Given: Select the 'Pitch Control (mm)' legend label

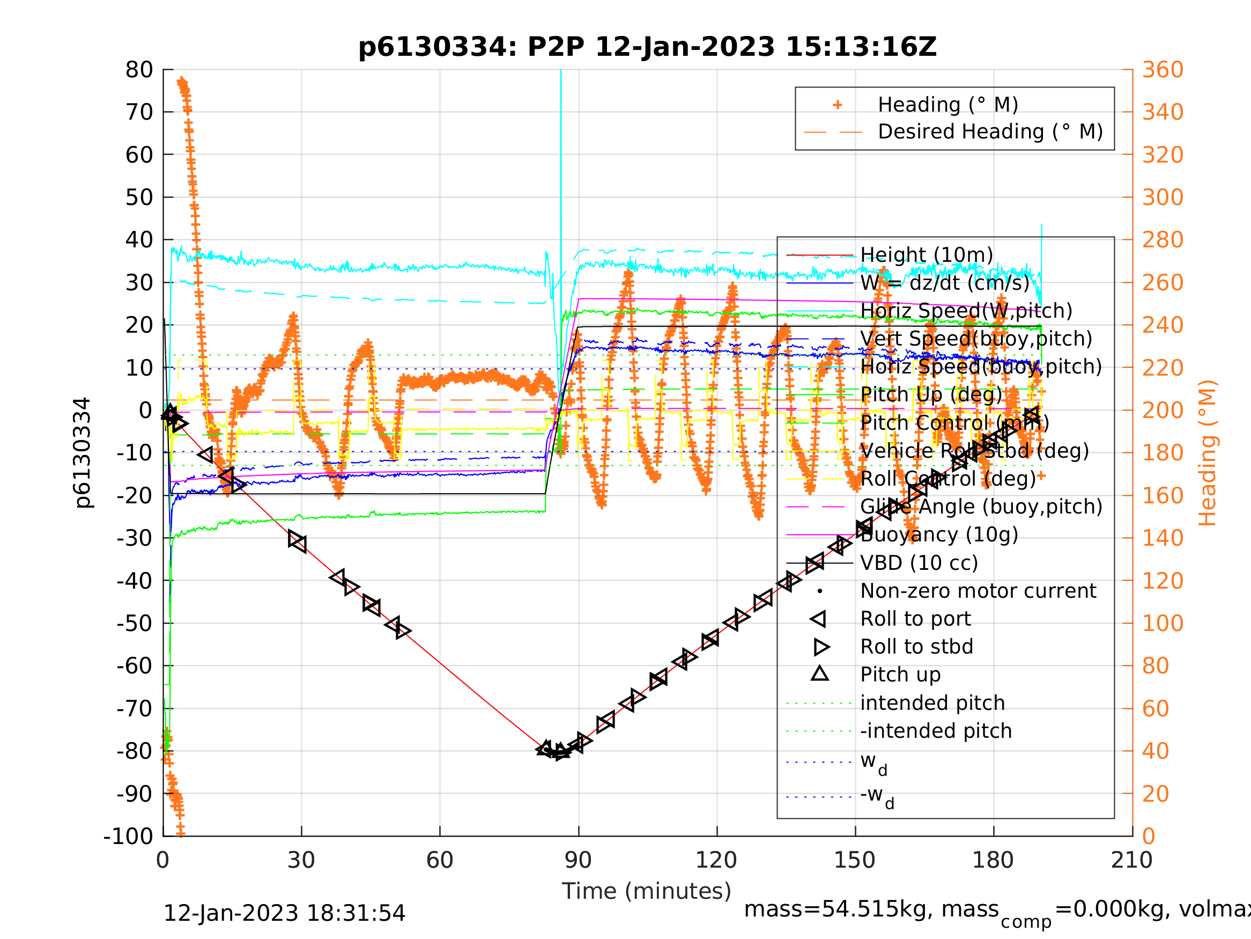Looking at the screenshot, I should (x=954, y=423).
